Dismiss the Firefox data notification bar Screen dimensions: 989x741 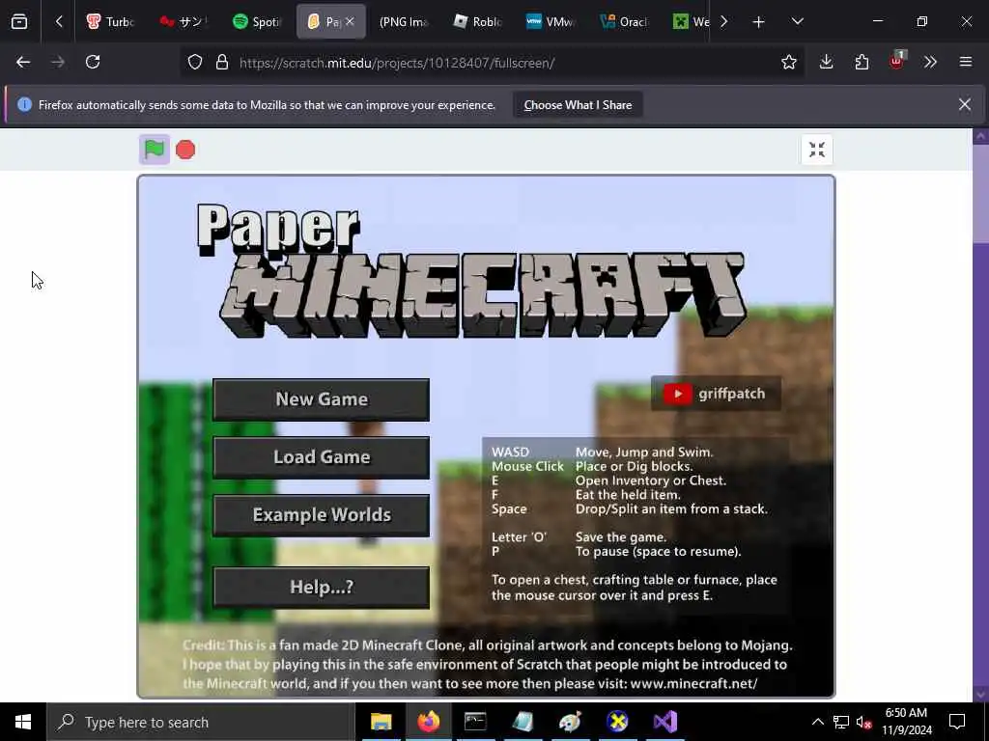coord(965,104)
